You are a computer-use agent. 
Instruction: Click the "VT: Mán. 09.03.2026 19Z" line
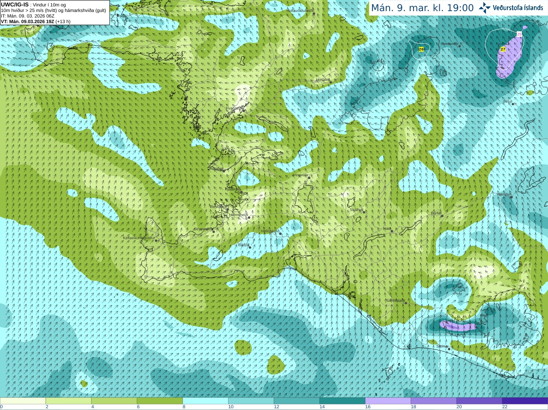coord(27,21)
